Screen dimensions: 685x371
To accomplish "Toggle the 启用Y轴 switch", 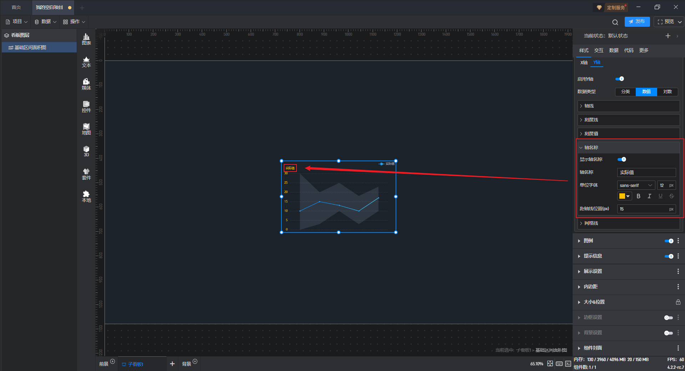I will (x=620, y=79).
